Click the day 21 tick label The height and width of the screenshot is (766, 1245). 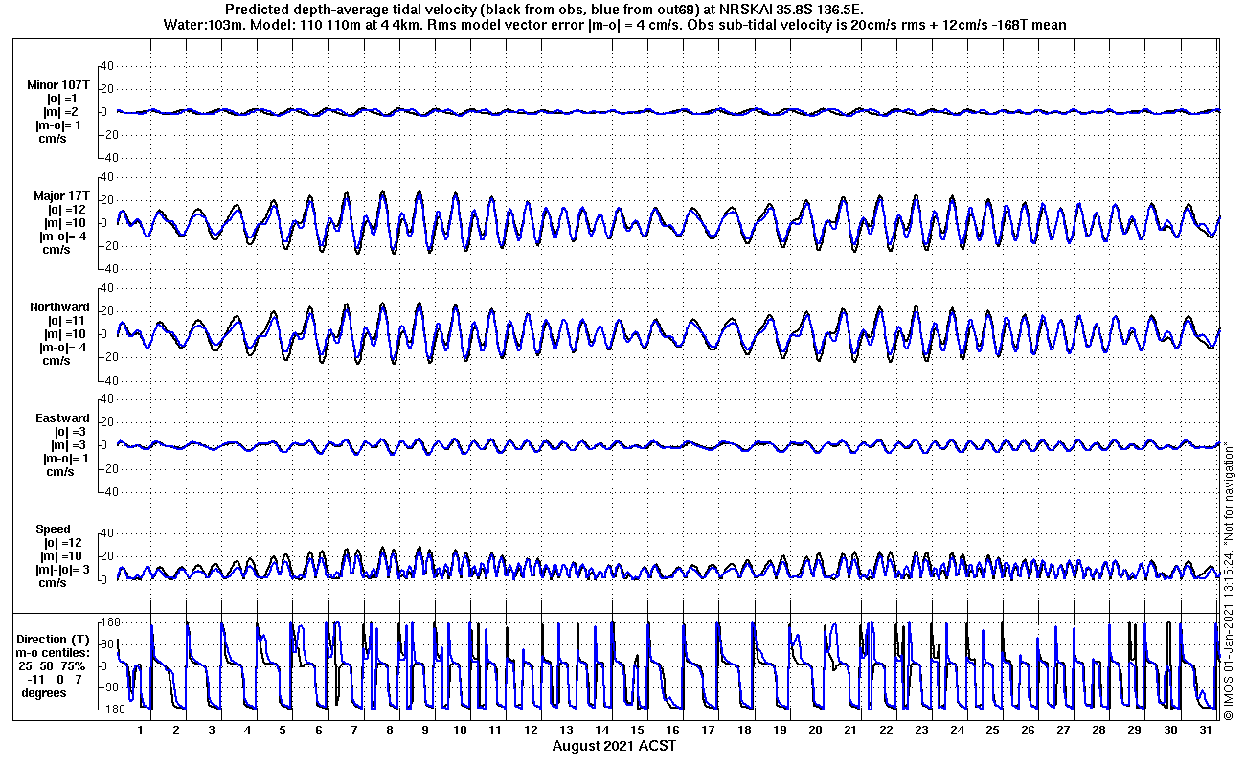850,730
